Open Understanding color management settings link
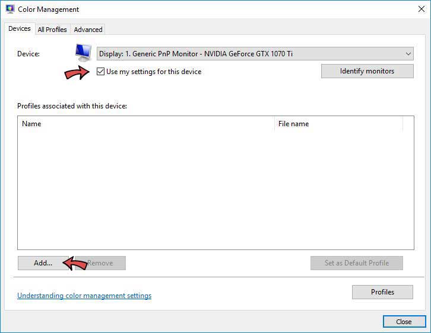431x333 pixels. [x=84, y=296]
